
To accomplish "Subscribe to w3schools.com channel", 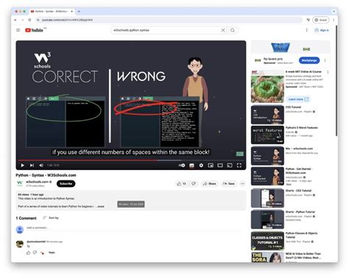I will click(66, 183).
